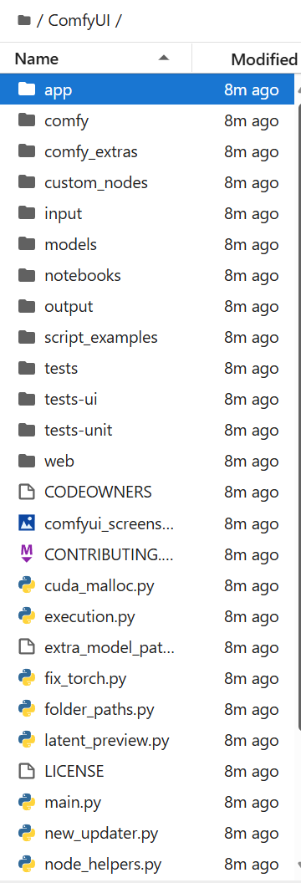This screenshot has width=301, height=883.
Task: Select the comfy_extras folder
Action: (147, 151)
